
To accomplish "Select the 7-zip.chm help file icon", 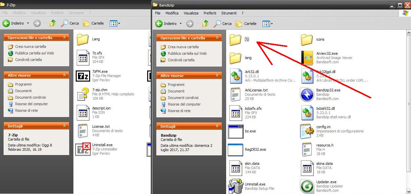I will [83, 94].
